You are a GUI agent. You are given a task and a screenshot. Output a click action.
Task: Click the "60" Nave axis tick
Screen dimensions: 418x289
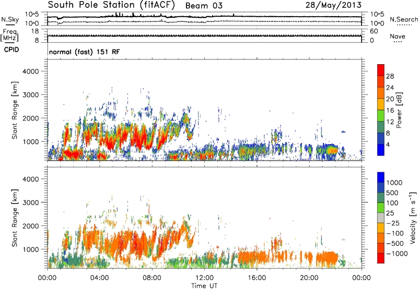[374, 31]
